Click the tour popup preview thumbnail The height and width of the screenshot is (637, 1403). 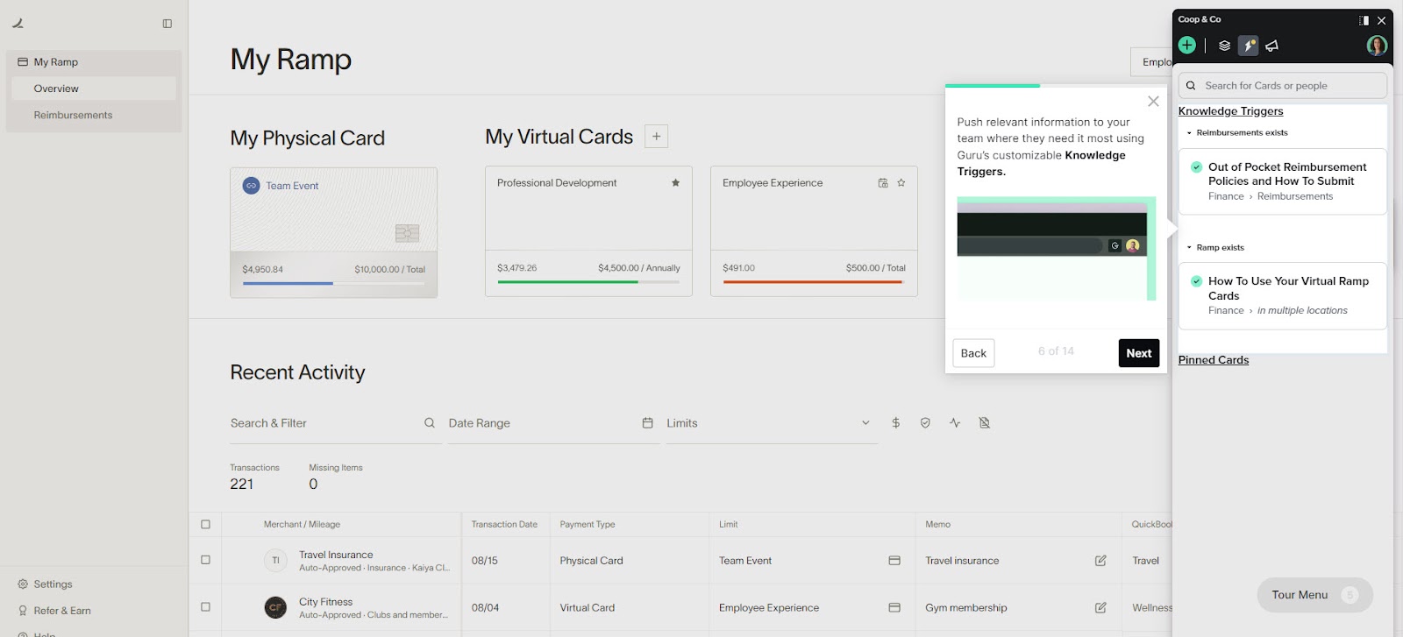(x=1057, y=249)
